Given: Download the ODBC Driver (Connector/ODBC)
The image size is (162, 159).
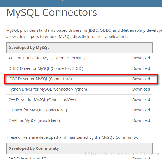Looking at the screenshot, I should tap(141, 68).
